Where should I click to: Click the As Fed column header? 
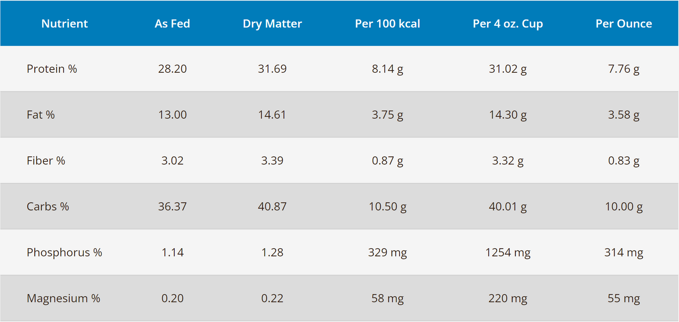172,24
